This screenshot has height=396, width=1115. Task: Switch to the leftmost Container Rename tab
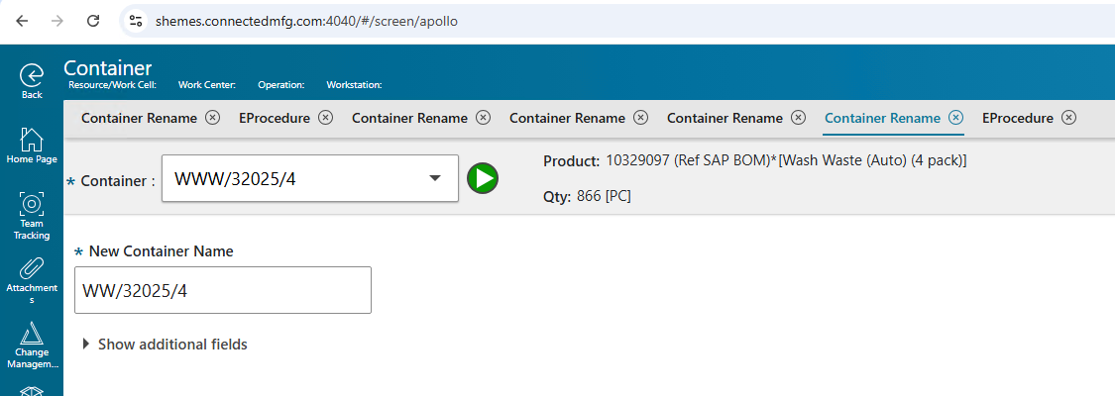(139, 118)
